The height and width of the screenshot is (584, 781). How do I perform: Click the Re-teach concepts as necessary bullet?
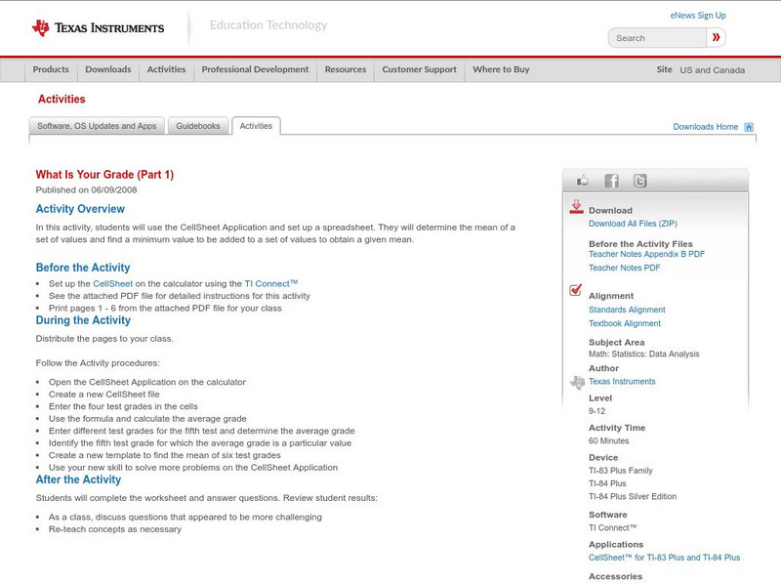click(x=115, y=529)
